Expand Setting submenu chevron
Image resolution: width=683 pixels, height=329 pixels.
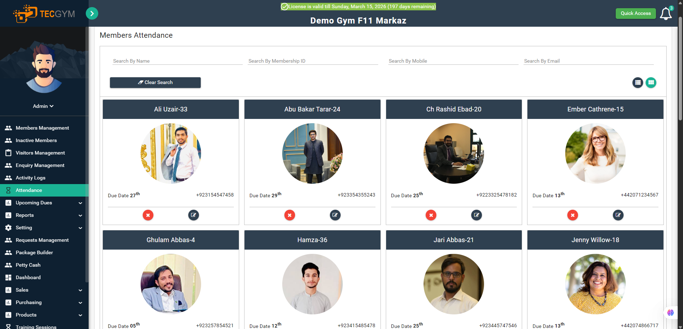click(80, 228)
